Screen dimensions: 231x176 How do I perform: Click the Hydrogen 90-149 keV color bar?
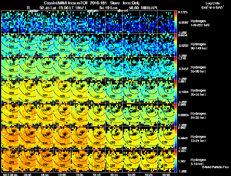click(176, 45)
